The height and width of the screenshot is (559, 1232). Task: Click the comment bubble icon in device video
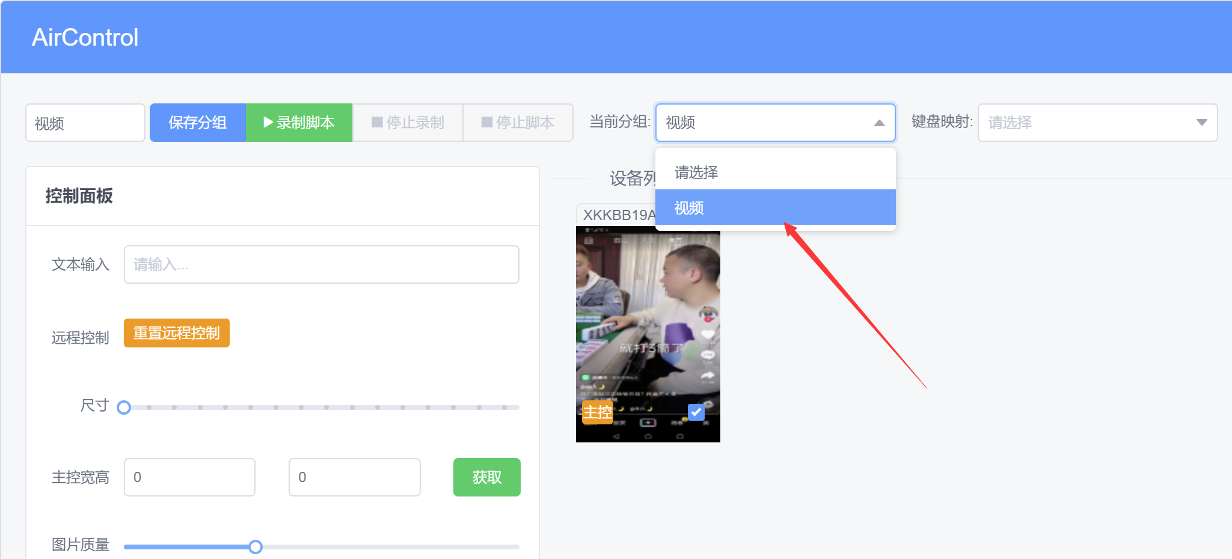[x=708, y=355]
